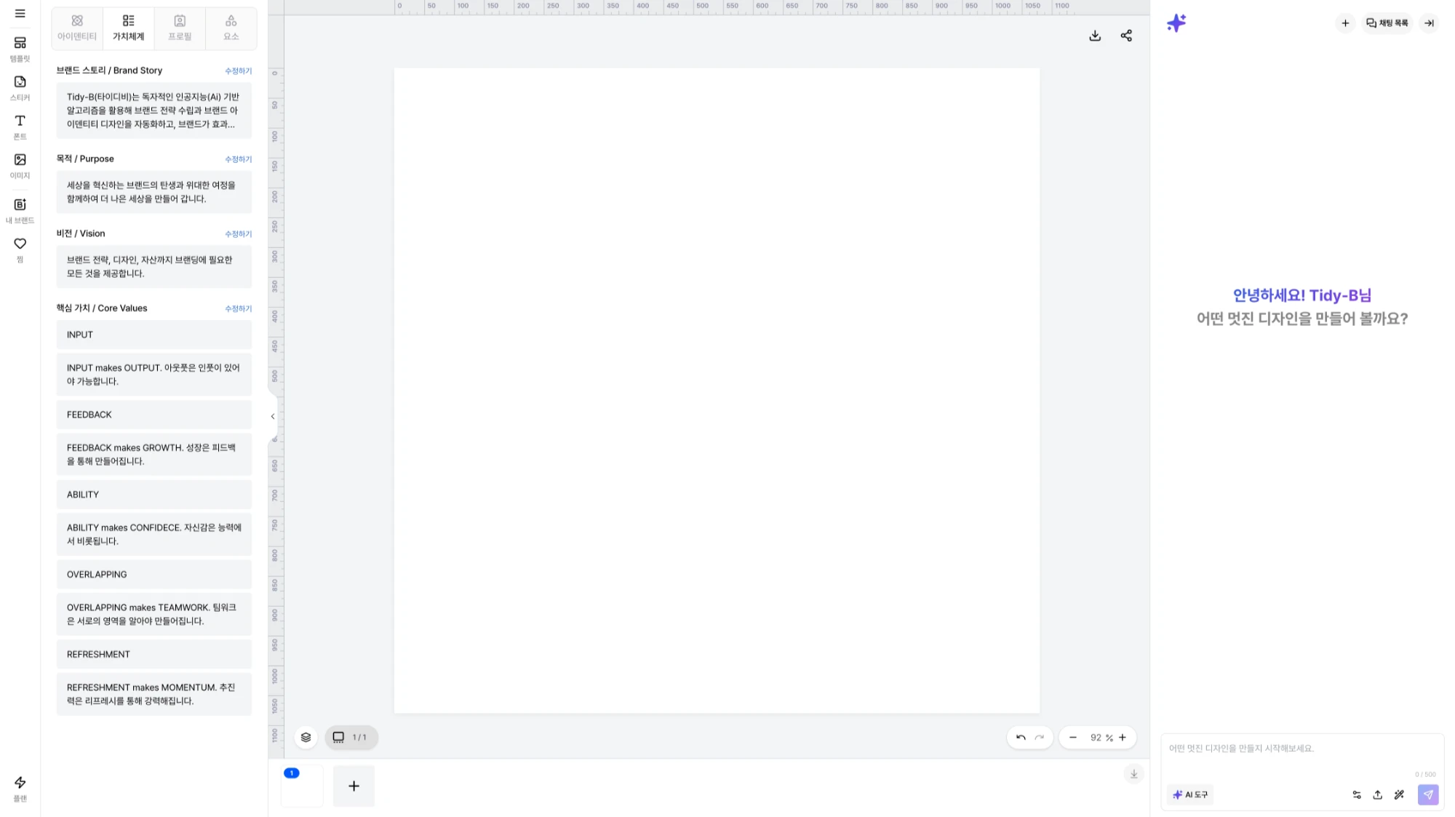The image size is (1455, 817).
Task: Redo the last action
Action: pos(1040,738)
